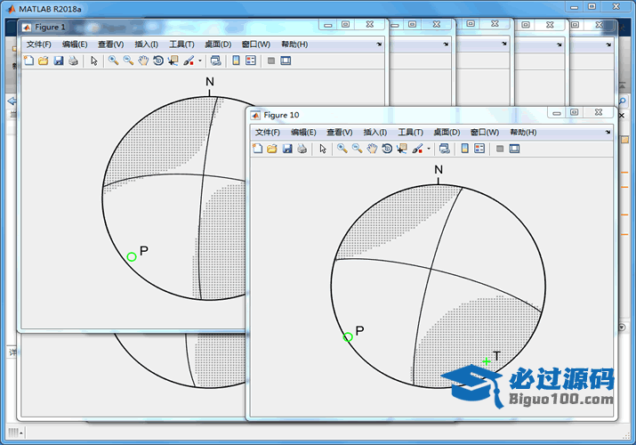This screenshot has width=636, height=445.
Task: Select Zoom Out tool in Figure 10 toolbar
Action: tap(358, 149)
